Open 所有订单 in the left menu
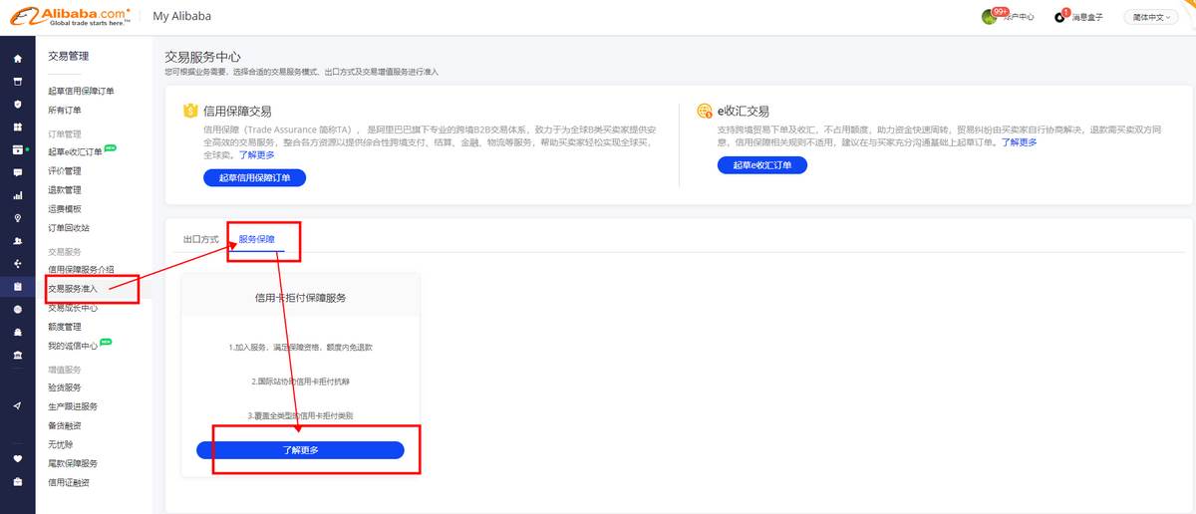Viewport: 1196px width, 514px height. (x=65, y=110)
